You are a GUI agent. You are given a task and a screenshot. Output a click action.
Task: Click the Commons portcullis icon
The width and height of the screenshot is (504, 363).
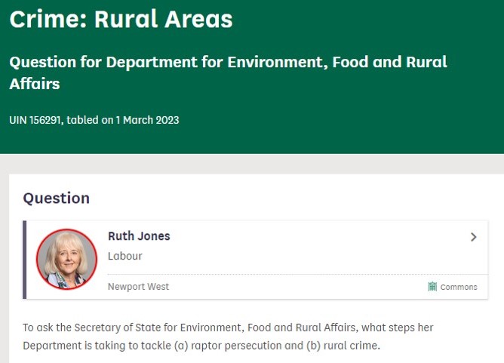[x=432, y=287]
